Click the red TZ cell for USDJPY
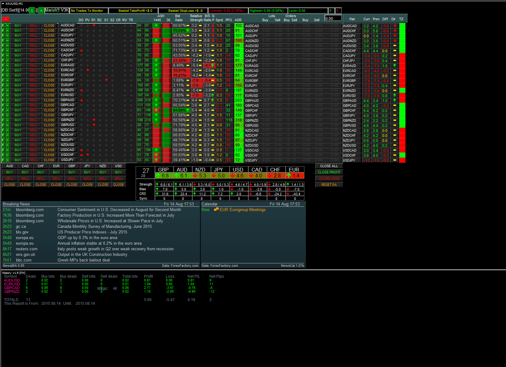 pos(402,160)
